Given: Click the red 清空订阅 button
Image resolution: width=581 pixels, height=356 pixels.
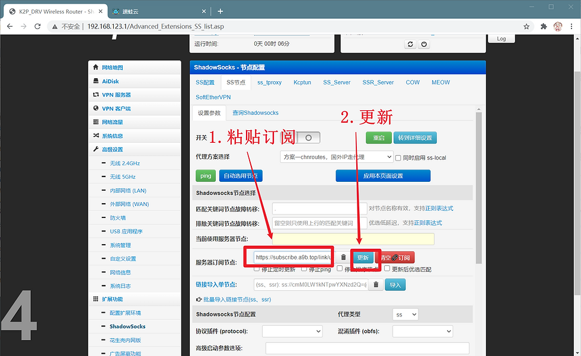Looking at the screenshot, I should [x=395, y=258].
